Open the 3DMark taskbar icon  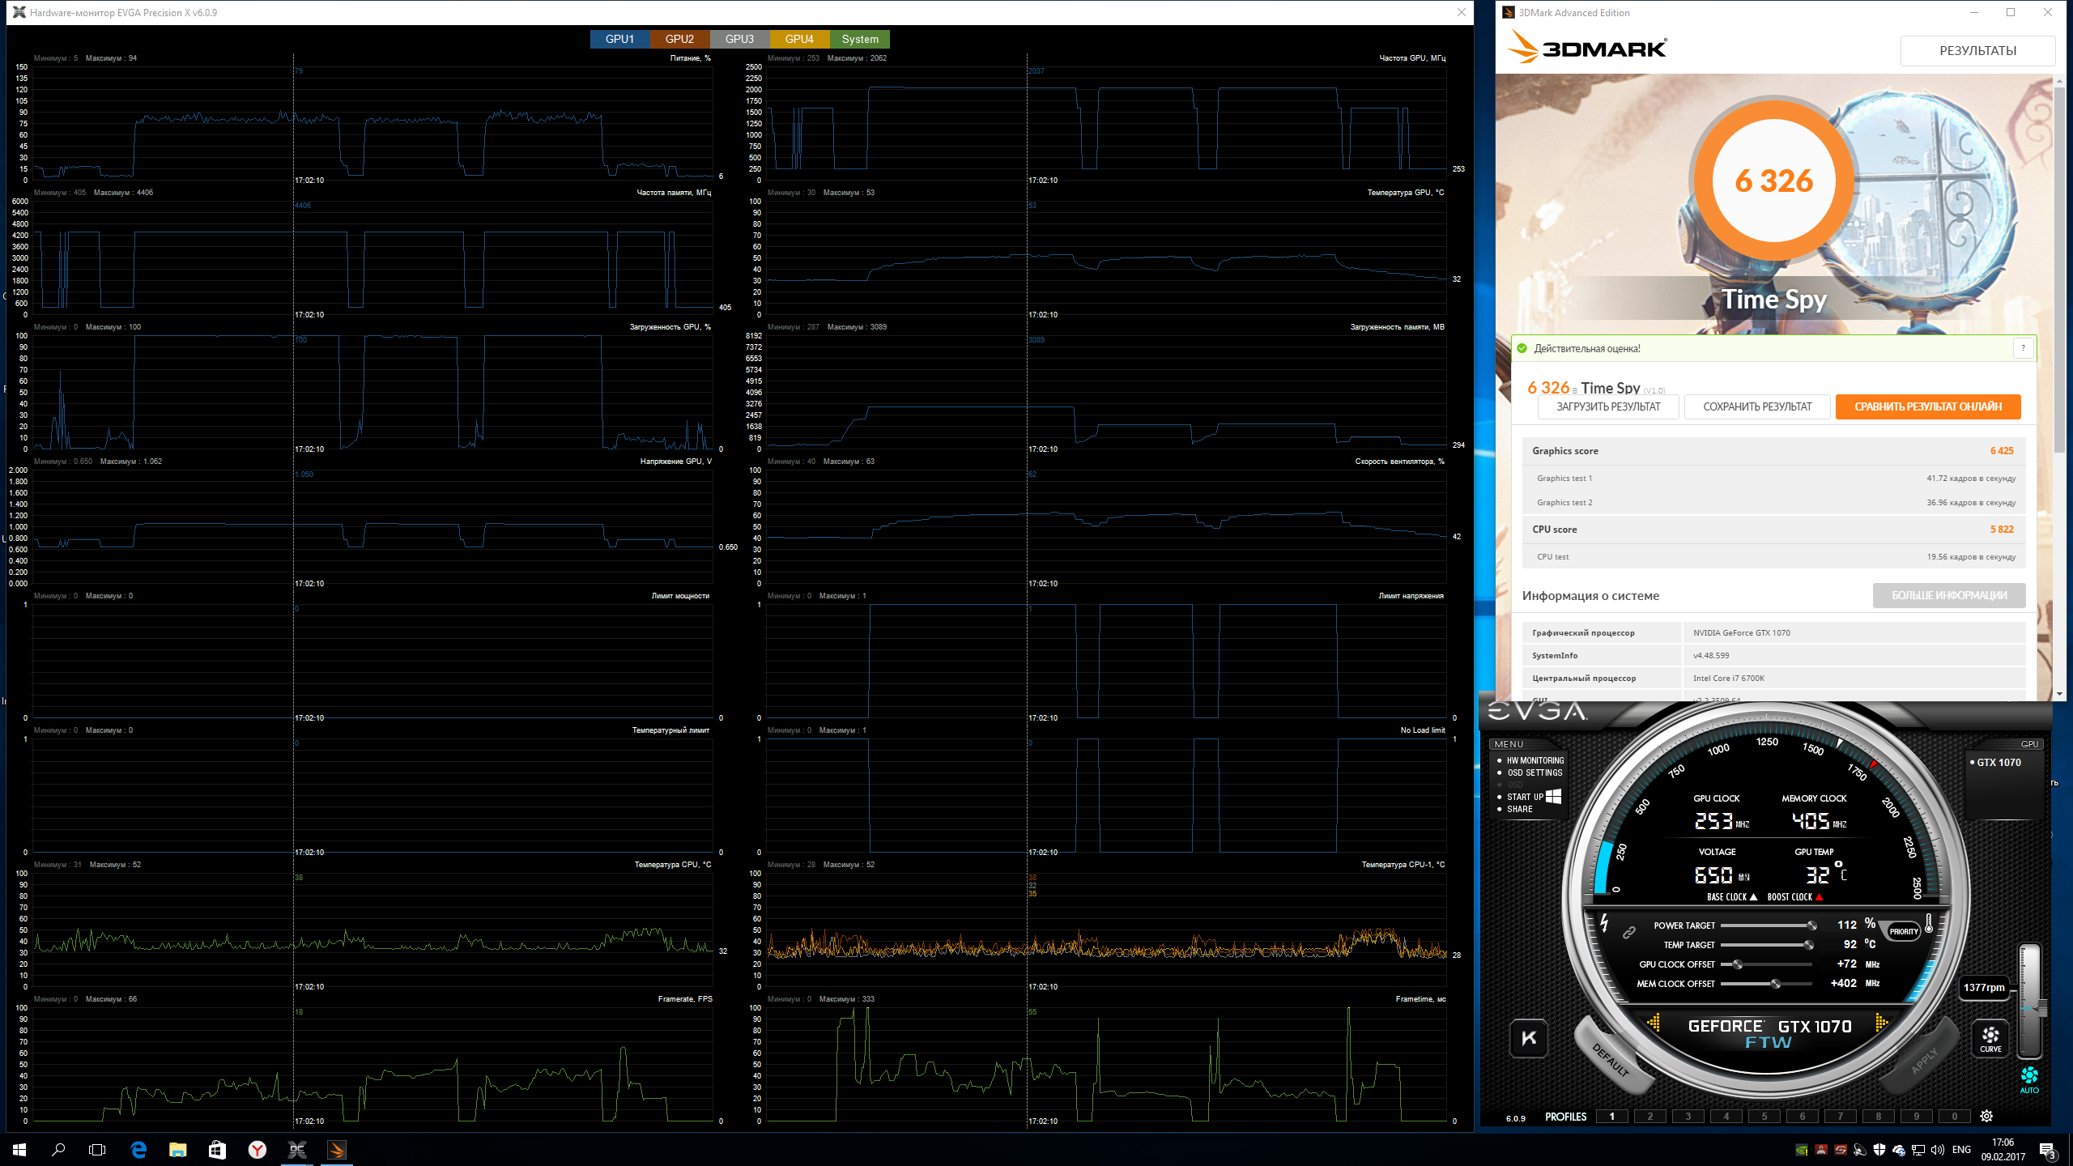point(337,1150)
